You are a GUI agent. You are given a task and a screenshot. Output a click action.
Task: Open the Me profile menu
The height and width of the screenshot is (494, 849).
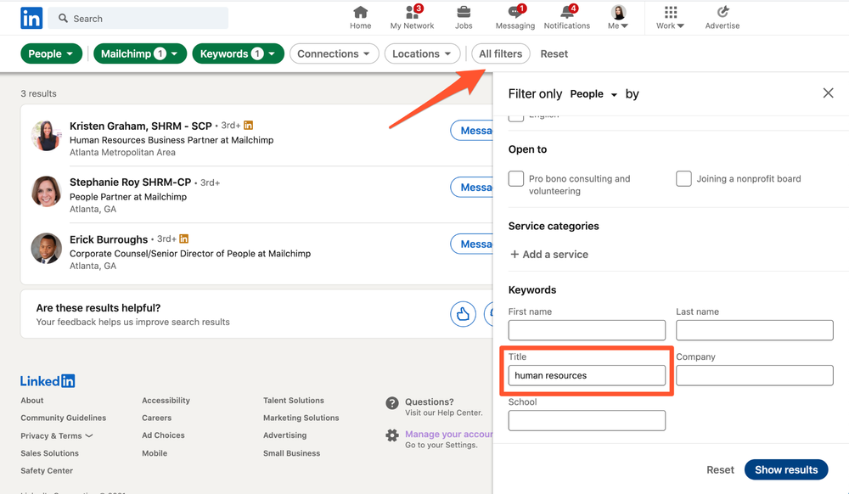617,15
